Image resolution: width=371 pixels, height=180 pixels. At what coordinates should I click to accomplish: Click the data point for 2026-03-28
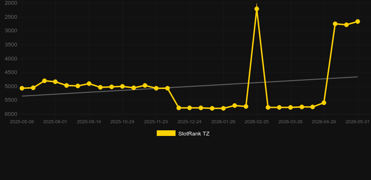(x=291, y=107)
